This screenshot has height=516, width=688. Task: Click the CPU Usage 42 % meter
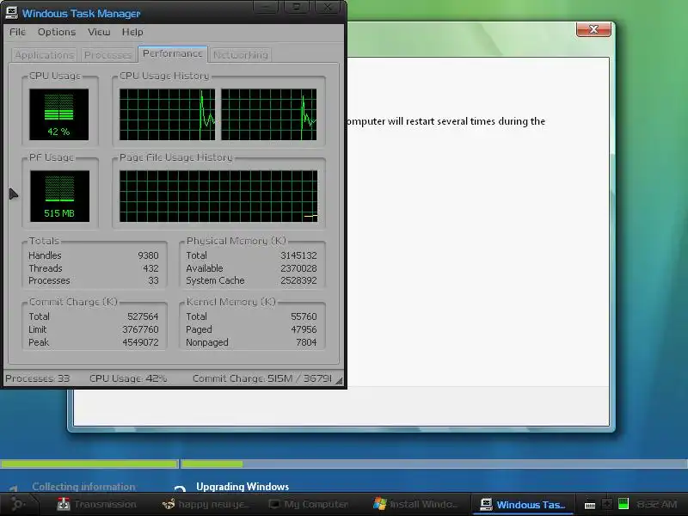click(58, 114)
